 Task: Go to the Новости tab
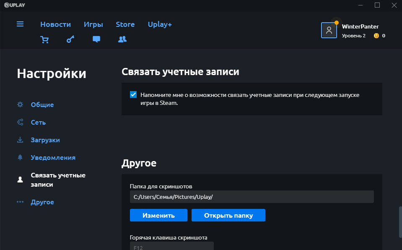(x=55, y=24)
